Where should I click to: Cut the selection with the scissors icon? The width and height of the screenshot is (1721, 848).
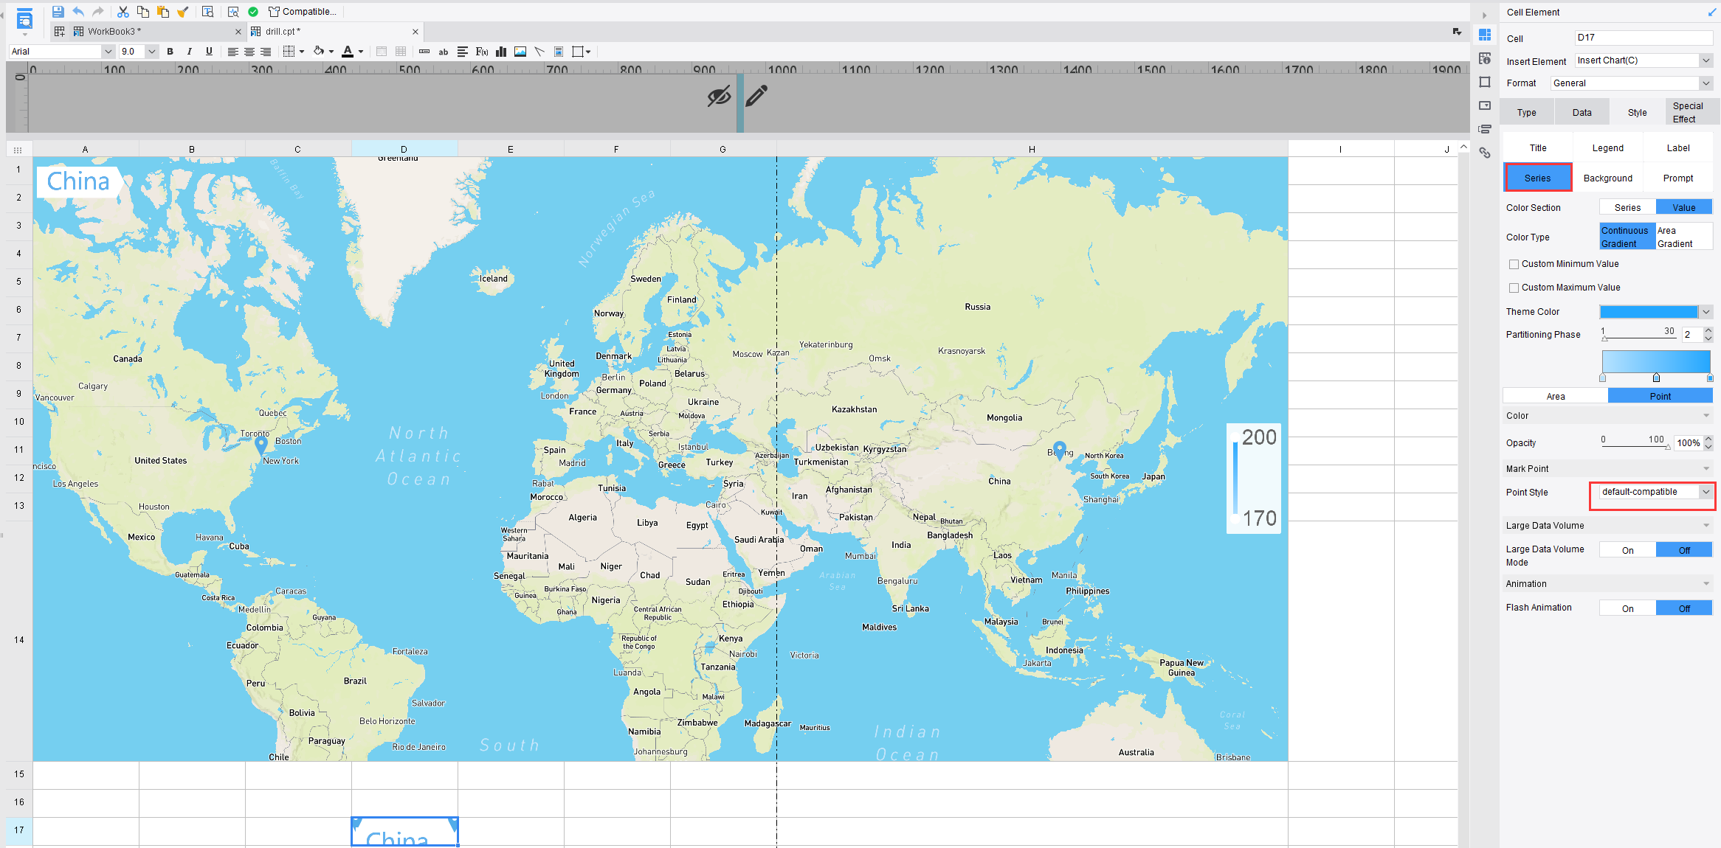(123, 12)
